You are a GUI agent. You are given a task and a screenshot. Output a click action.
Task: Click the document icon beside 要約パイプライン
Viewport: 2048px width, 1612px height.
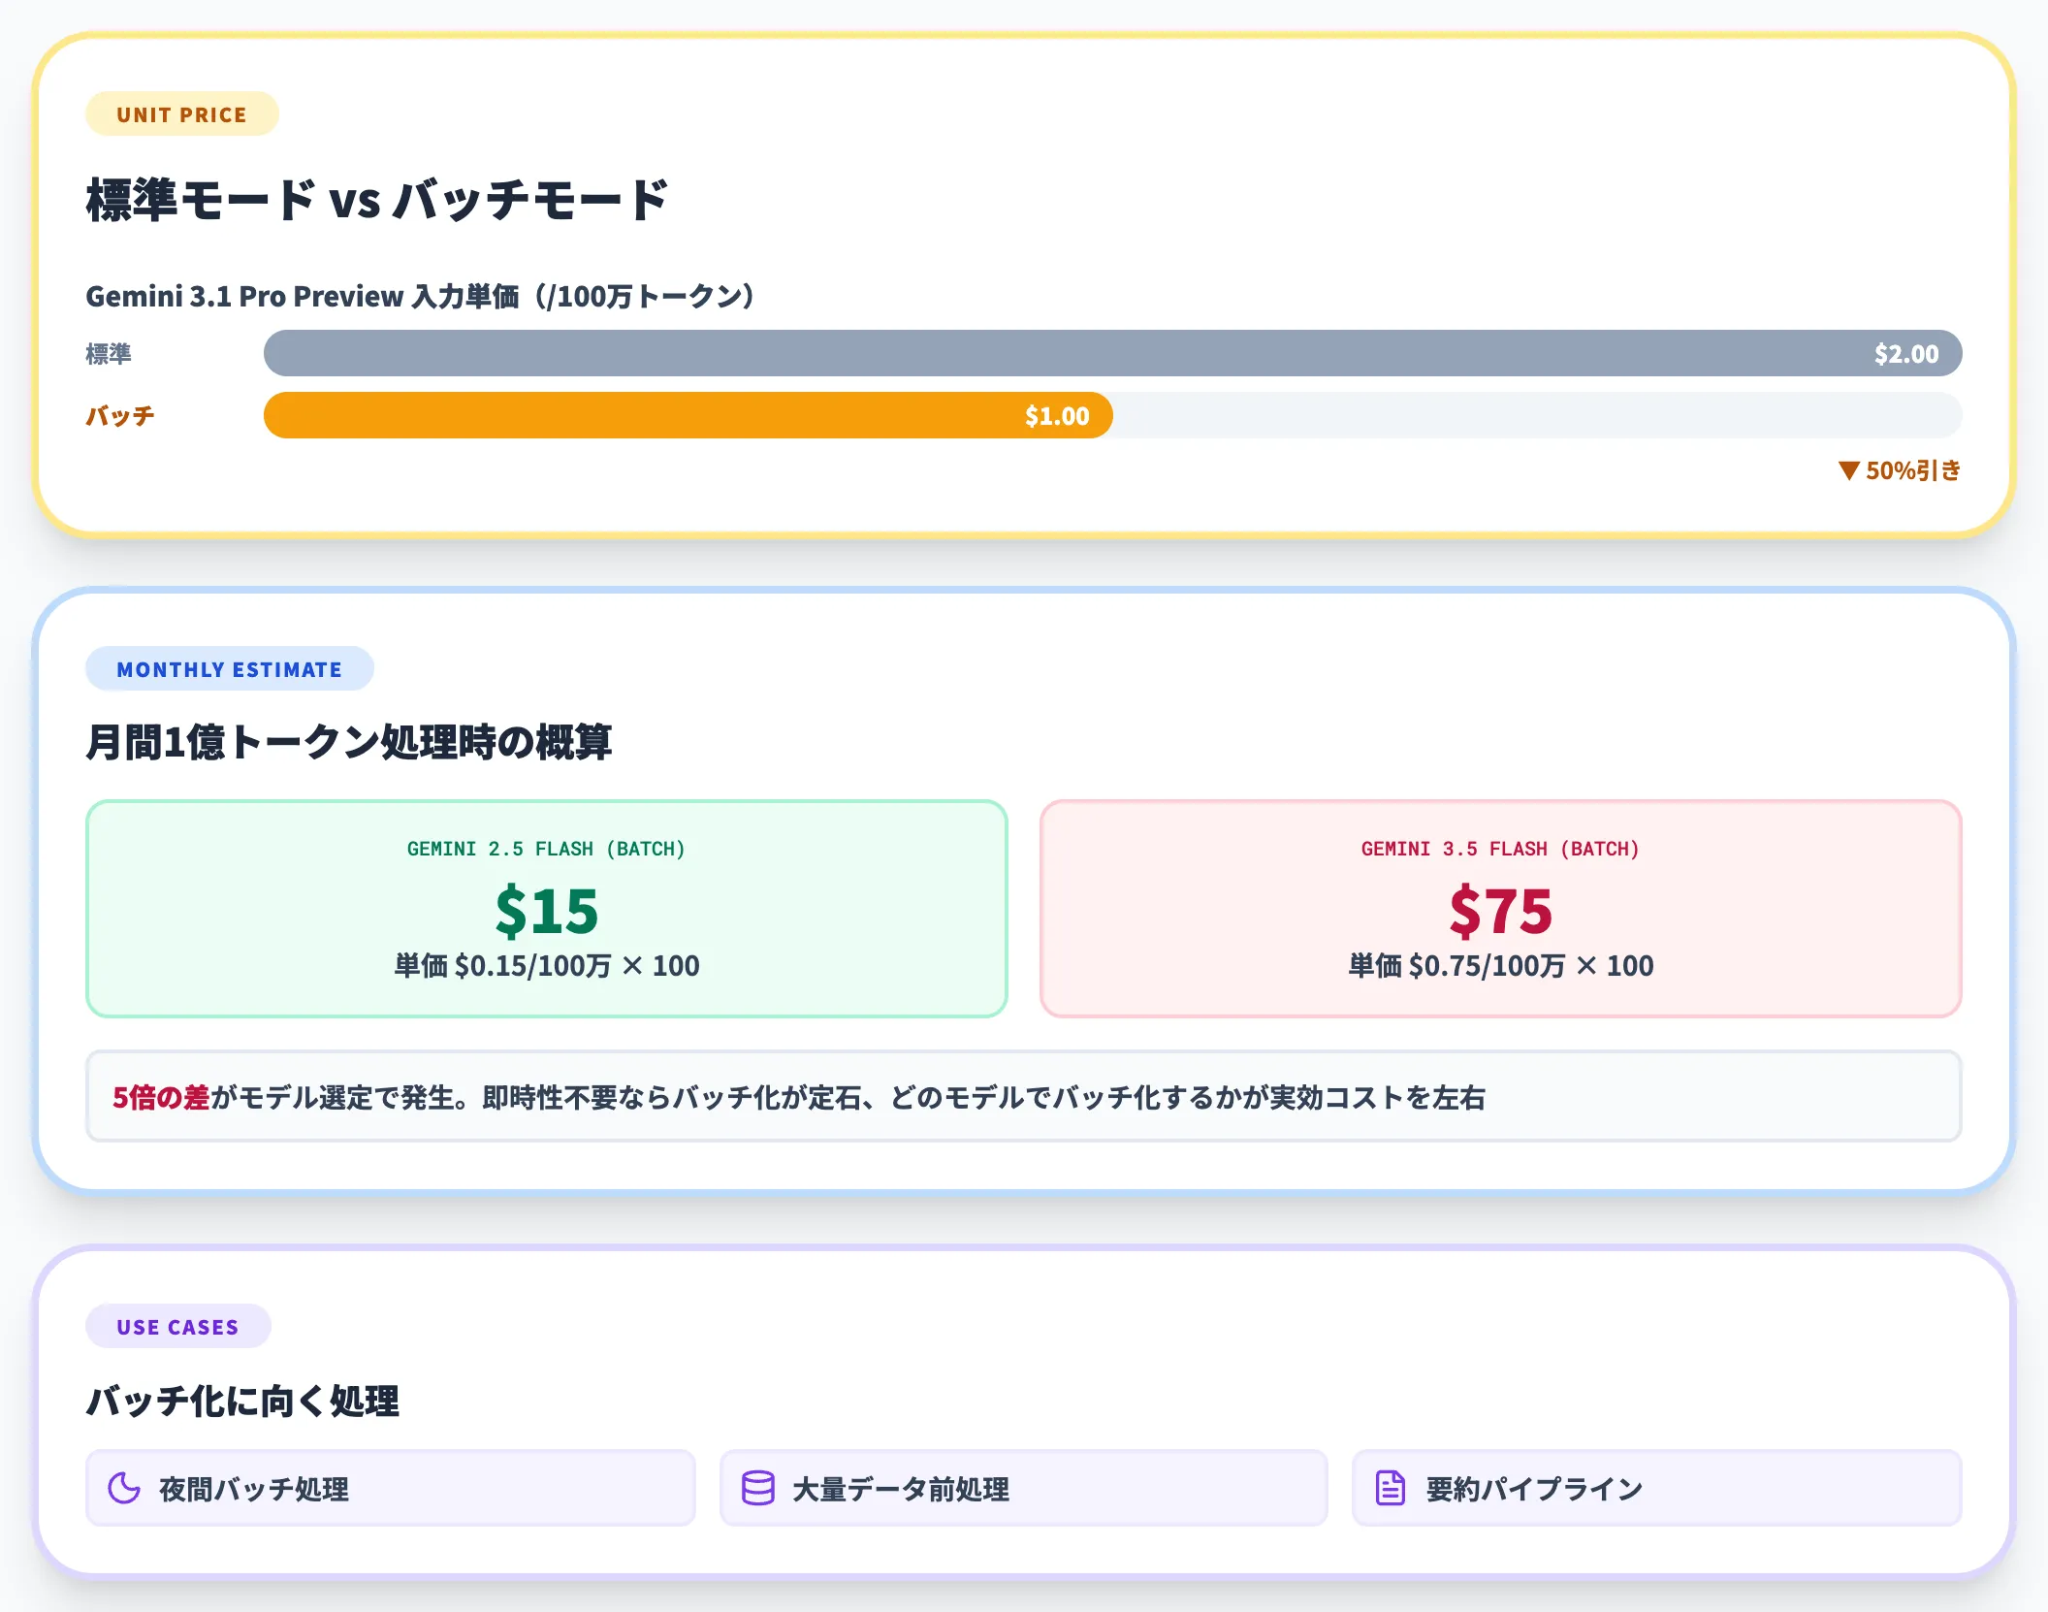(1391, 1488)
